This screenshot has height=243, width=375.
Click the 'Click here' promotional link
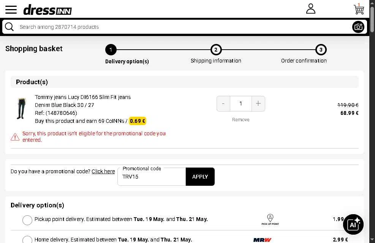click(x=103, y=171)
